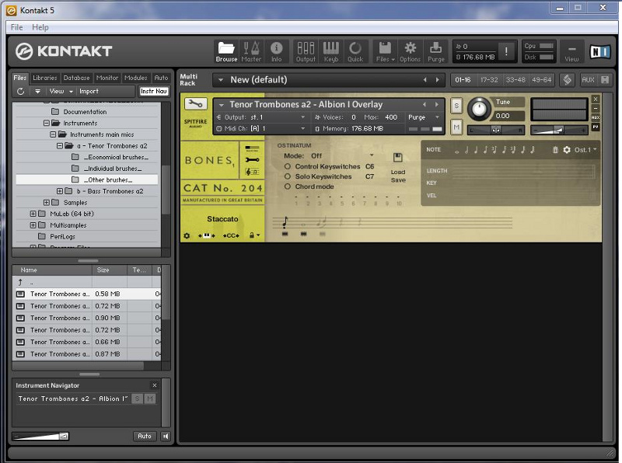Select the Chord mode radio button
622x463 pixels.
coord(287,186)
